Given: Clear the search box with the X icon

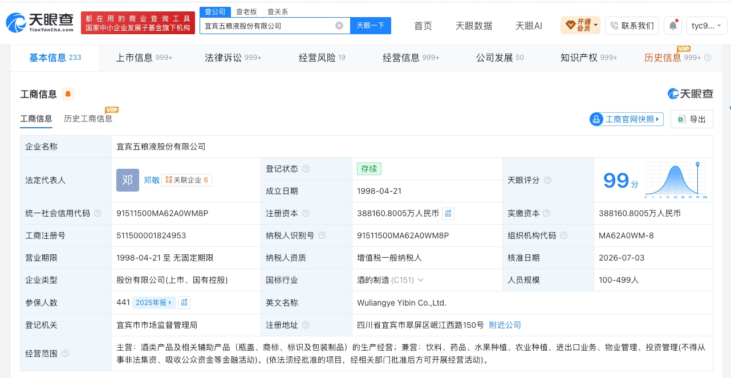Looking at the screenshot, I should pos(339,26).
